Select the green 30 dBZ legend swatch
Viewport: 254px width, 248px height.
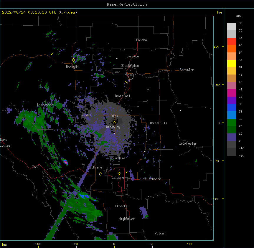tap(232, 123)
